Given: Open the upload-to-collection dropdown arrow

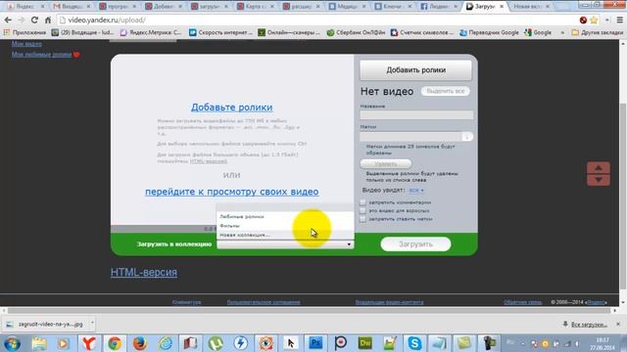Looking at the screenshot, I should tap(349, 244).
